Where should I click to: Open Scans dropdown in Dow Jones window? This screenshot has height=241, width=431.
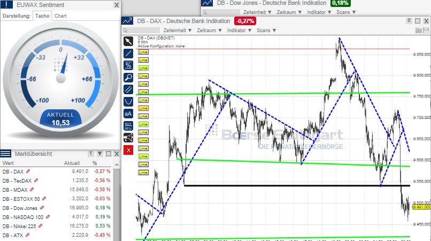(346, 12)
